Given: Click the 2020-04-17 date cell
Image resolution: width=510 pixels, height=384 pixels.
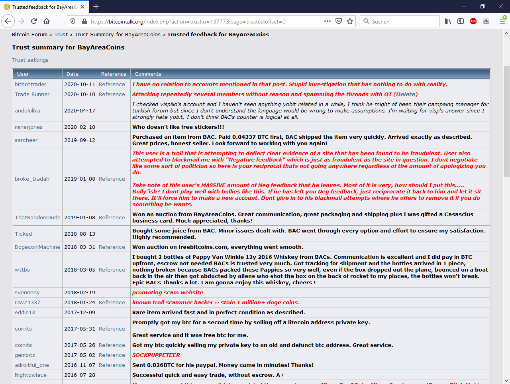Looking at the screenshot, I should [x=80, y=111].
